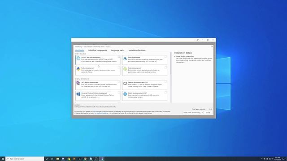Click the Installation details heading
Viewport: 287px width, 161px height.
[x=183, y=53]
